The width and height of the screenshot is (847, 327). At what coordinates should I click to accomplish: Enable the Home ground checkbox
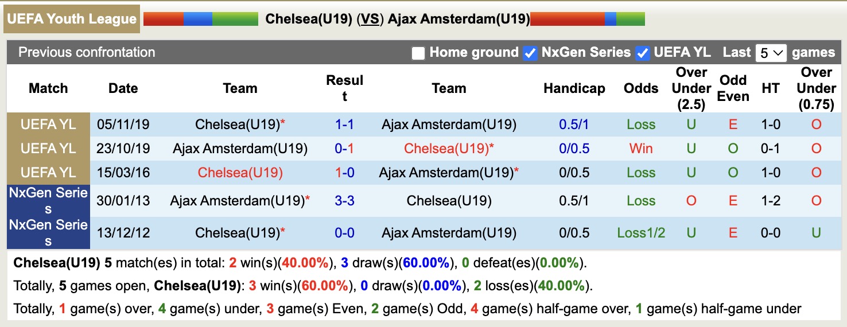tap(418, 53)
